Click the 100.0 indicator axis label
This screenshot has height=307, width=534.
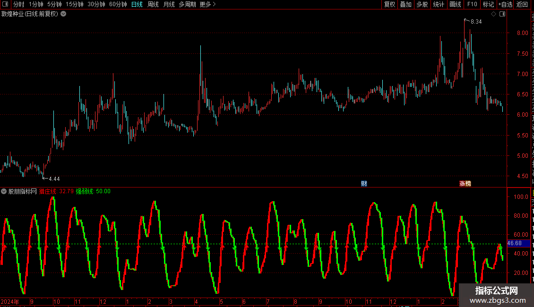pos(521,197)
